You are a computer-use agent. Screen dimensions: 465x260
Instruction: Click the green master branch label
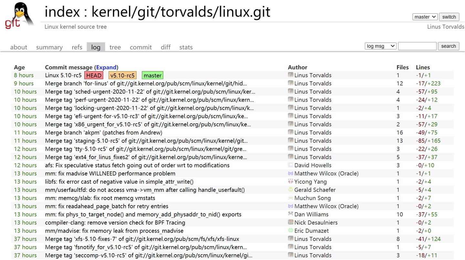[x=152, y=75]
